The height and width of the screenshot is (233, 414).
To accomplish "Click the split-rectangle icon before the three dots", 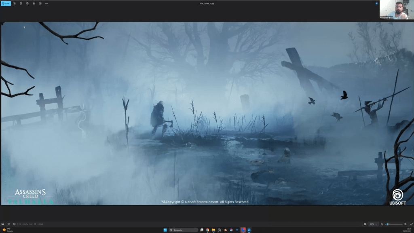I will click(x=40, y=3).
